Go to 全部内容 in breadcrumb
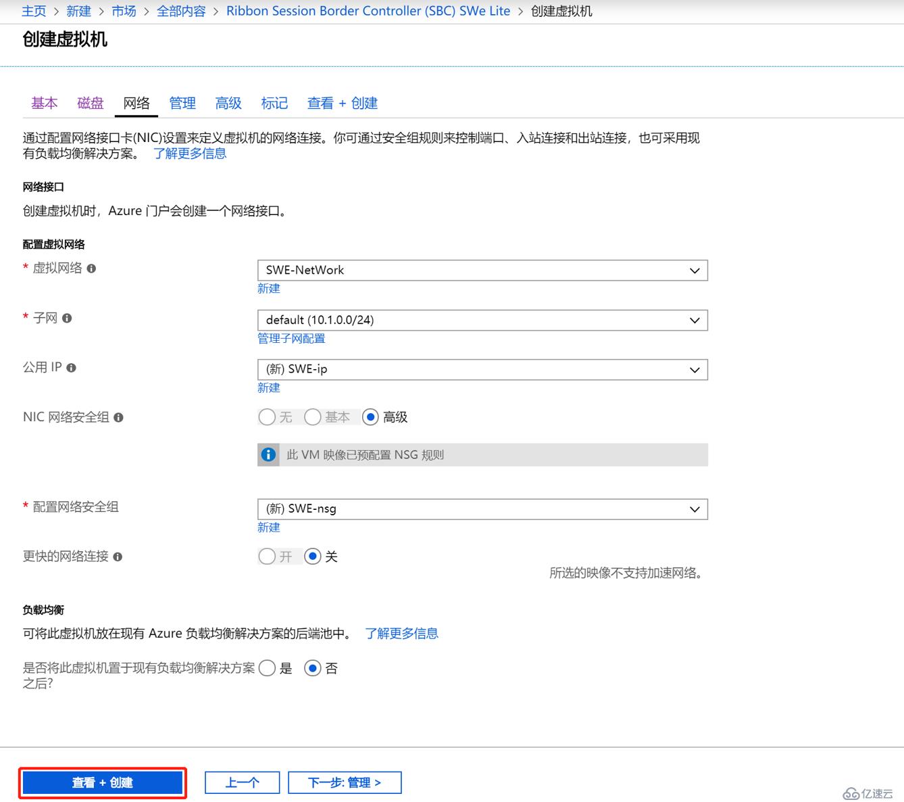This screenshot has height=802, width=904. (x=181, y=11)
